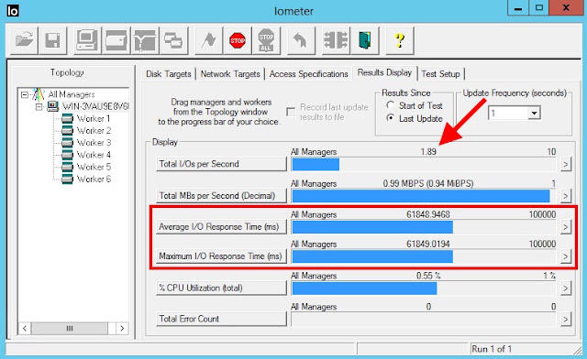Image resolution: width=587 pixels, height=359 pixels.
Task: Select Worker 4 in the topology tree
Action: pos(94,155)
